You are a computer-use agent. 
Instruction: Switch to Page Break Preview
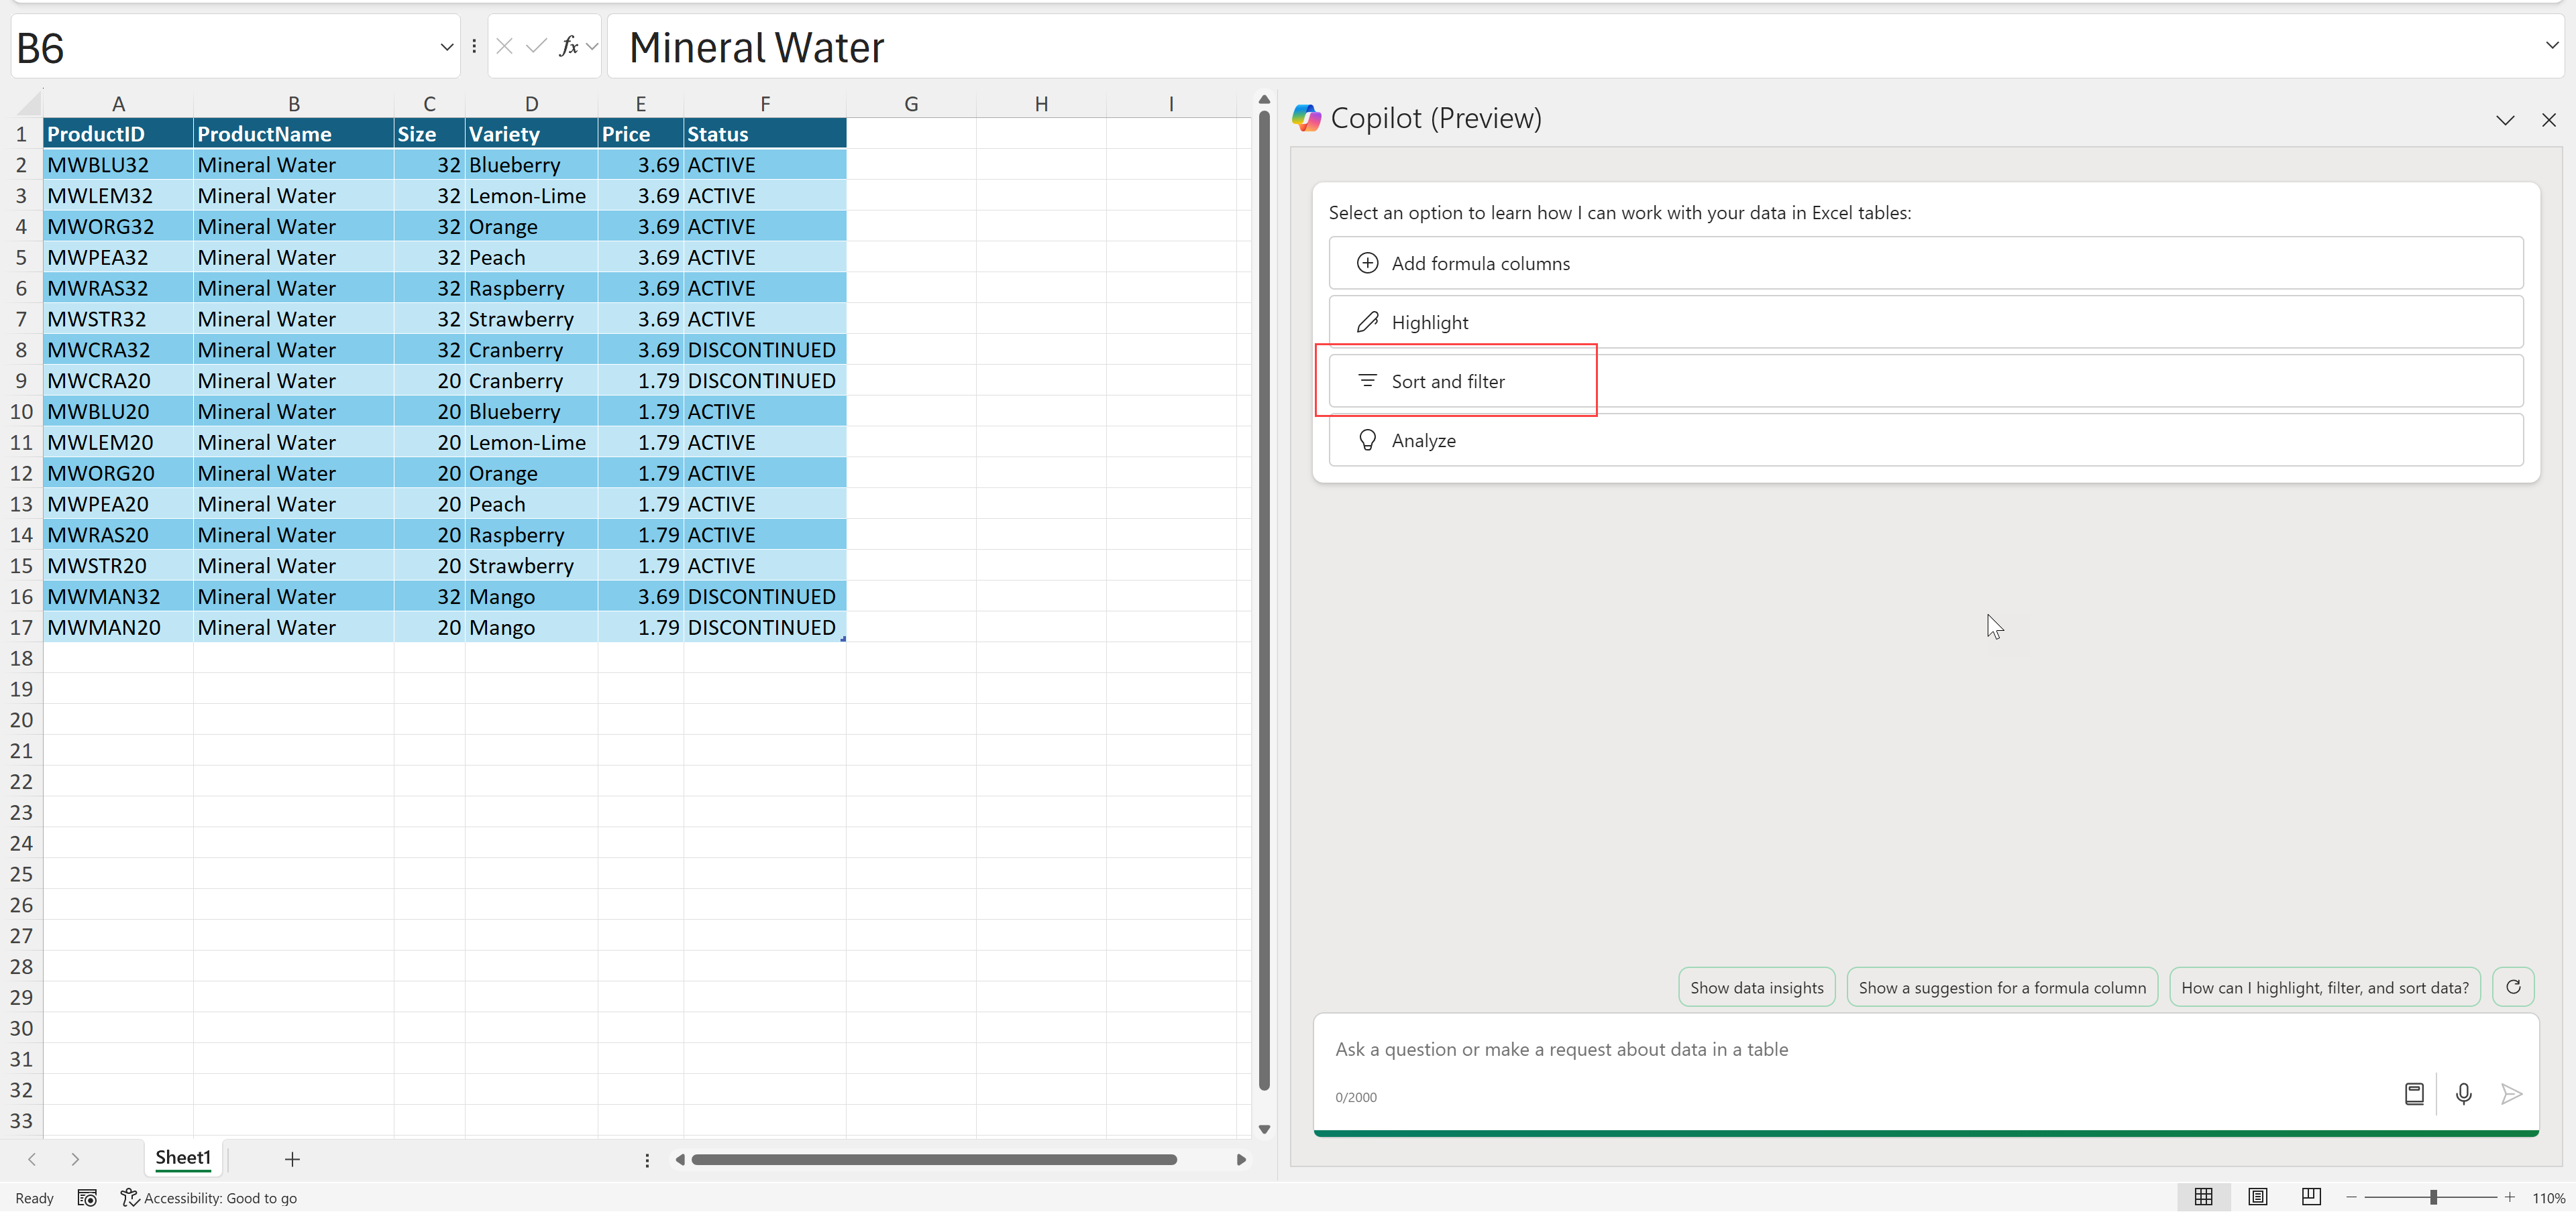(x=2310, y=1196)
